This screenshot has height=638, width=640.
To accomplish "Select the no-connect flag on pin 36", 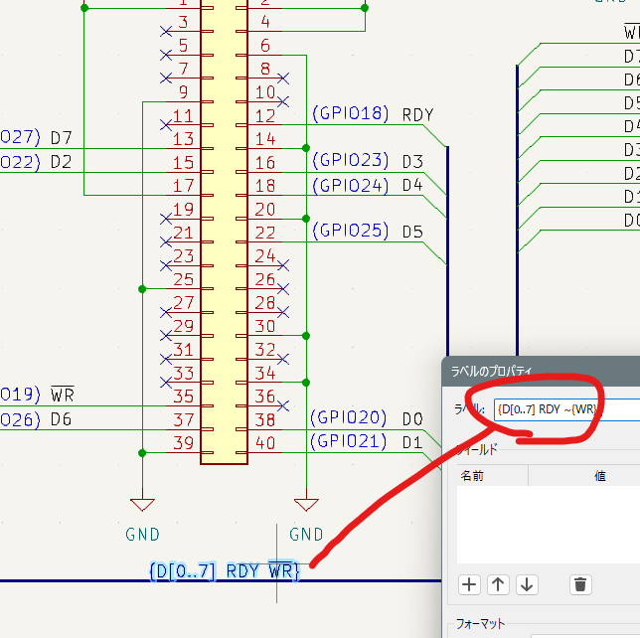I will [x=283, y=405].
